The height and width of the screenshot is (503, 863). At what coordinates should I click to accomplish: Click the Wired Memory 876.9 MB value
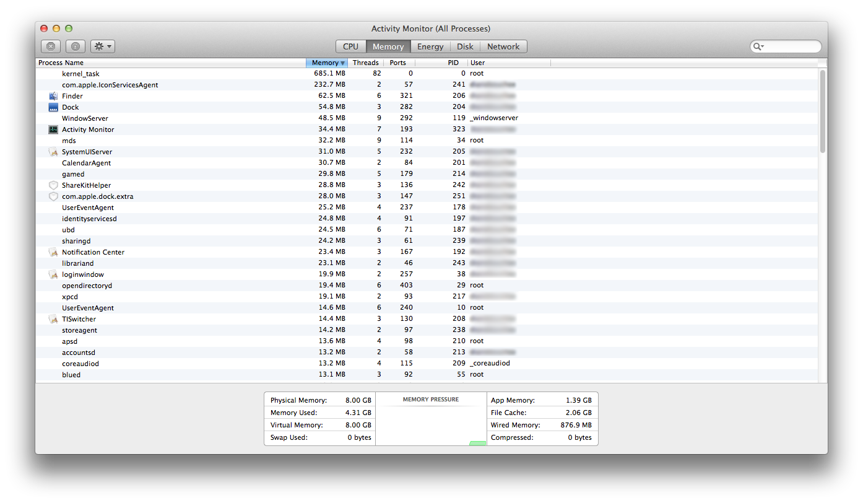(576, 425)
